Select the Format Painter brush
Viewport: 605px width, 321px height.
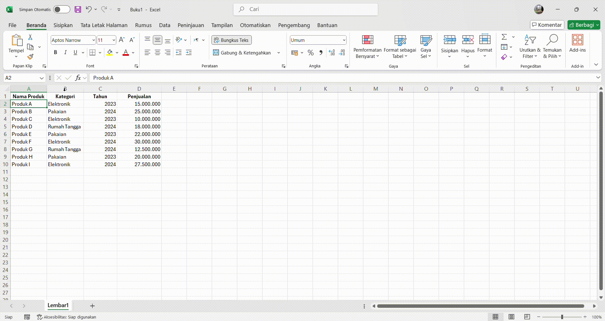(x=30, y=57)
